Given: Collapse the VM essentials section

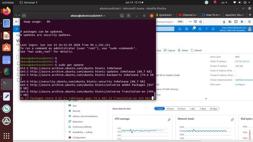Looking at the screenshot, I should coord(206,98).
